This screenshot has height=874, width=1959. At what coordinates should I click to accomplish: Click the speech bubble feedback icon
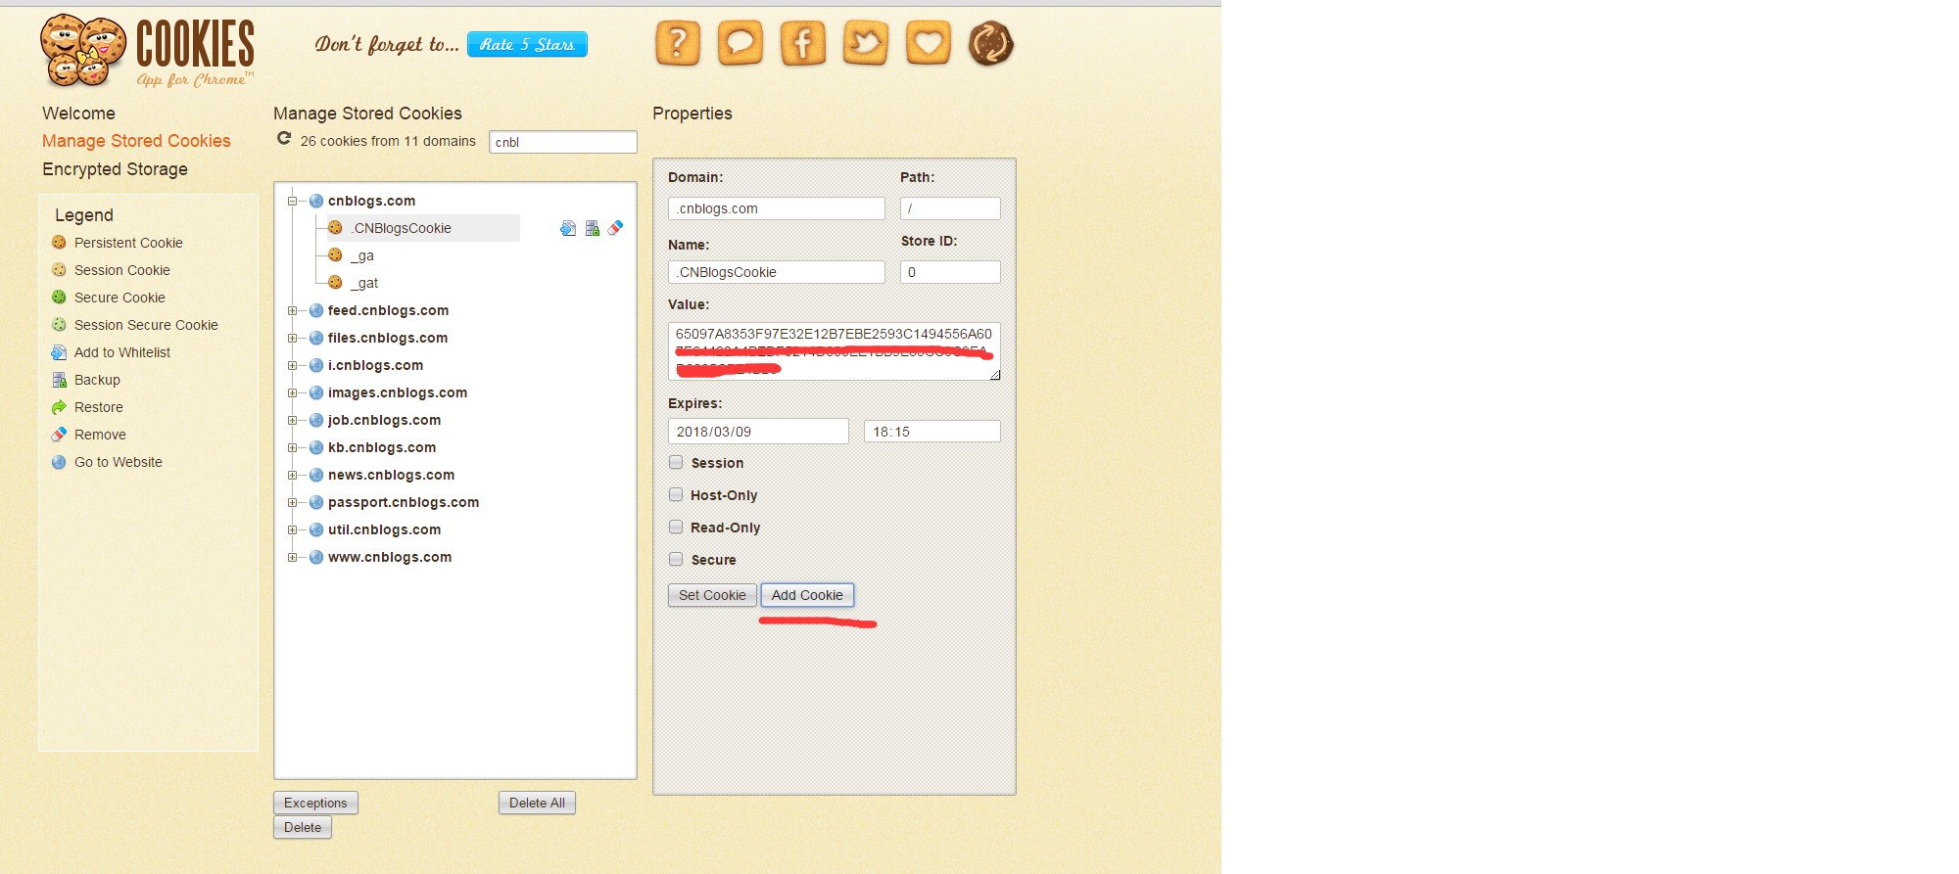point(741,43)
